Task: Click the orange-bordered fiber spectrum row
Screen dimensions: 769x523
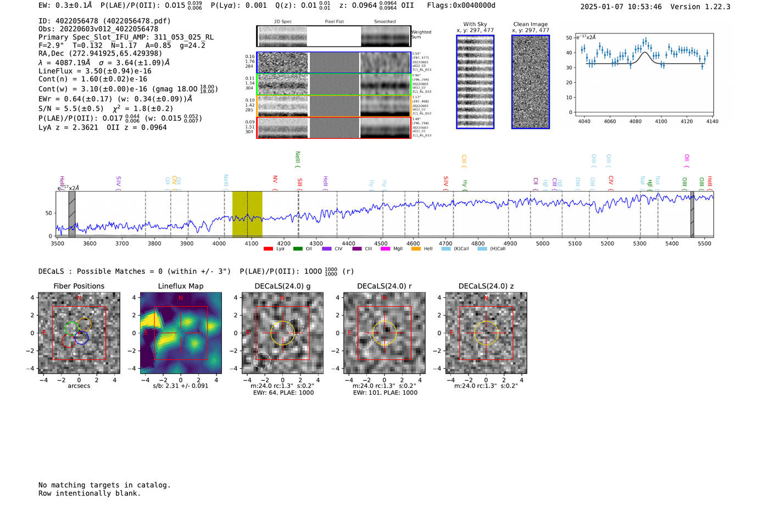Action: (x=333, y=106)
